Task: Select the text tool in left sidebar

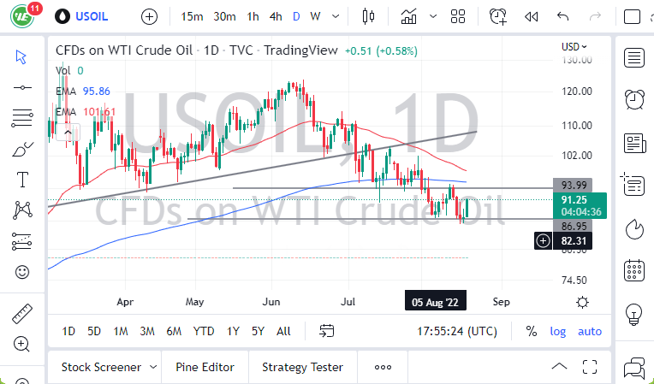Action: click(x=22, y=180)
